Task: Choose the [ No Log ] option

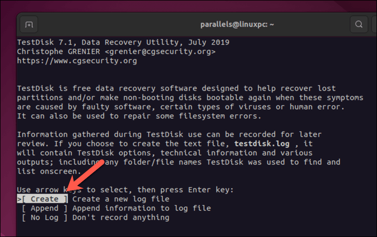Action: click(x=44, y=217)
